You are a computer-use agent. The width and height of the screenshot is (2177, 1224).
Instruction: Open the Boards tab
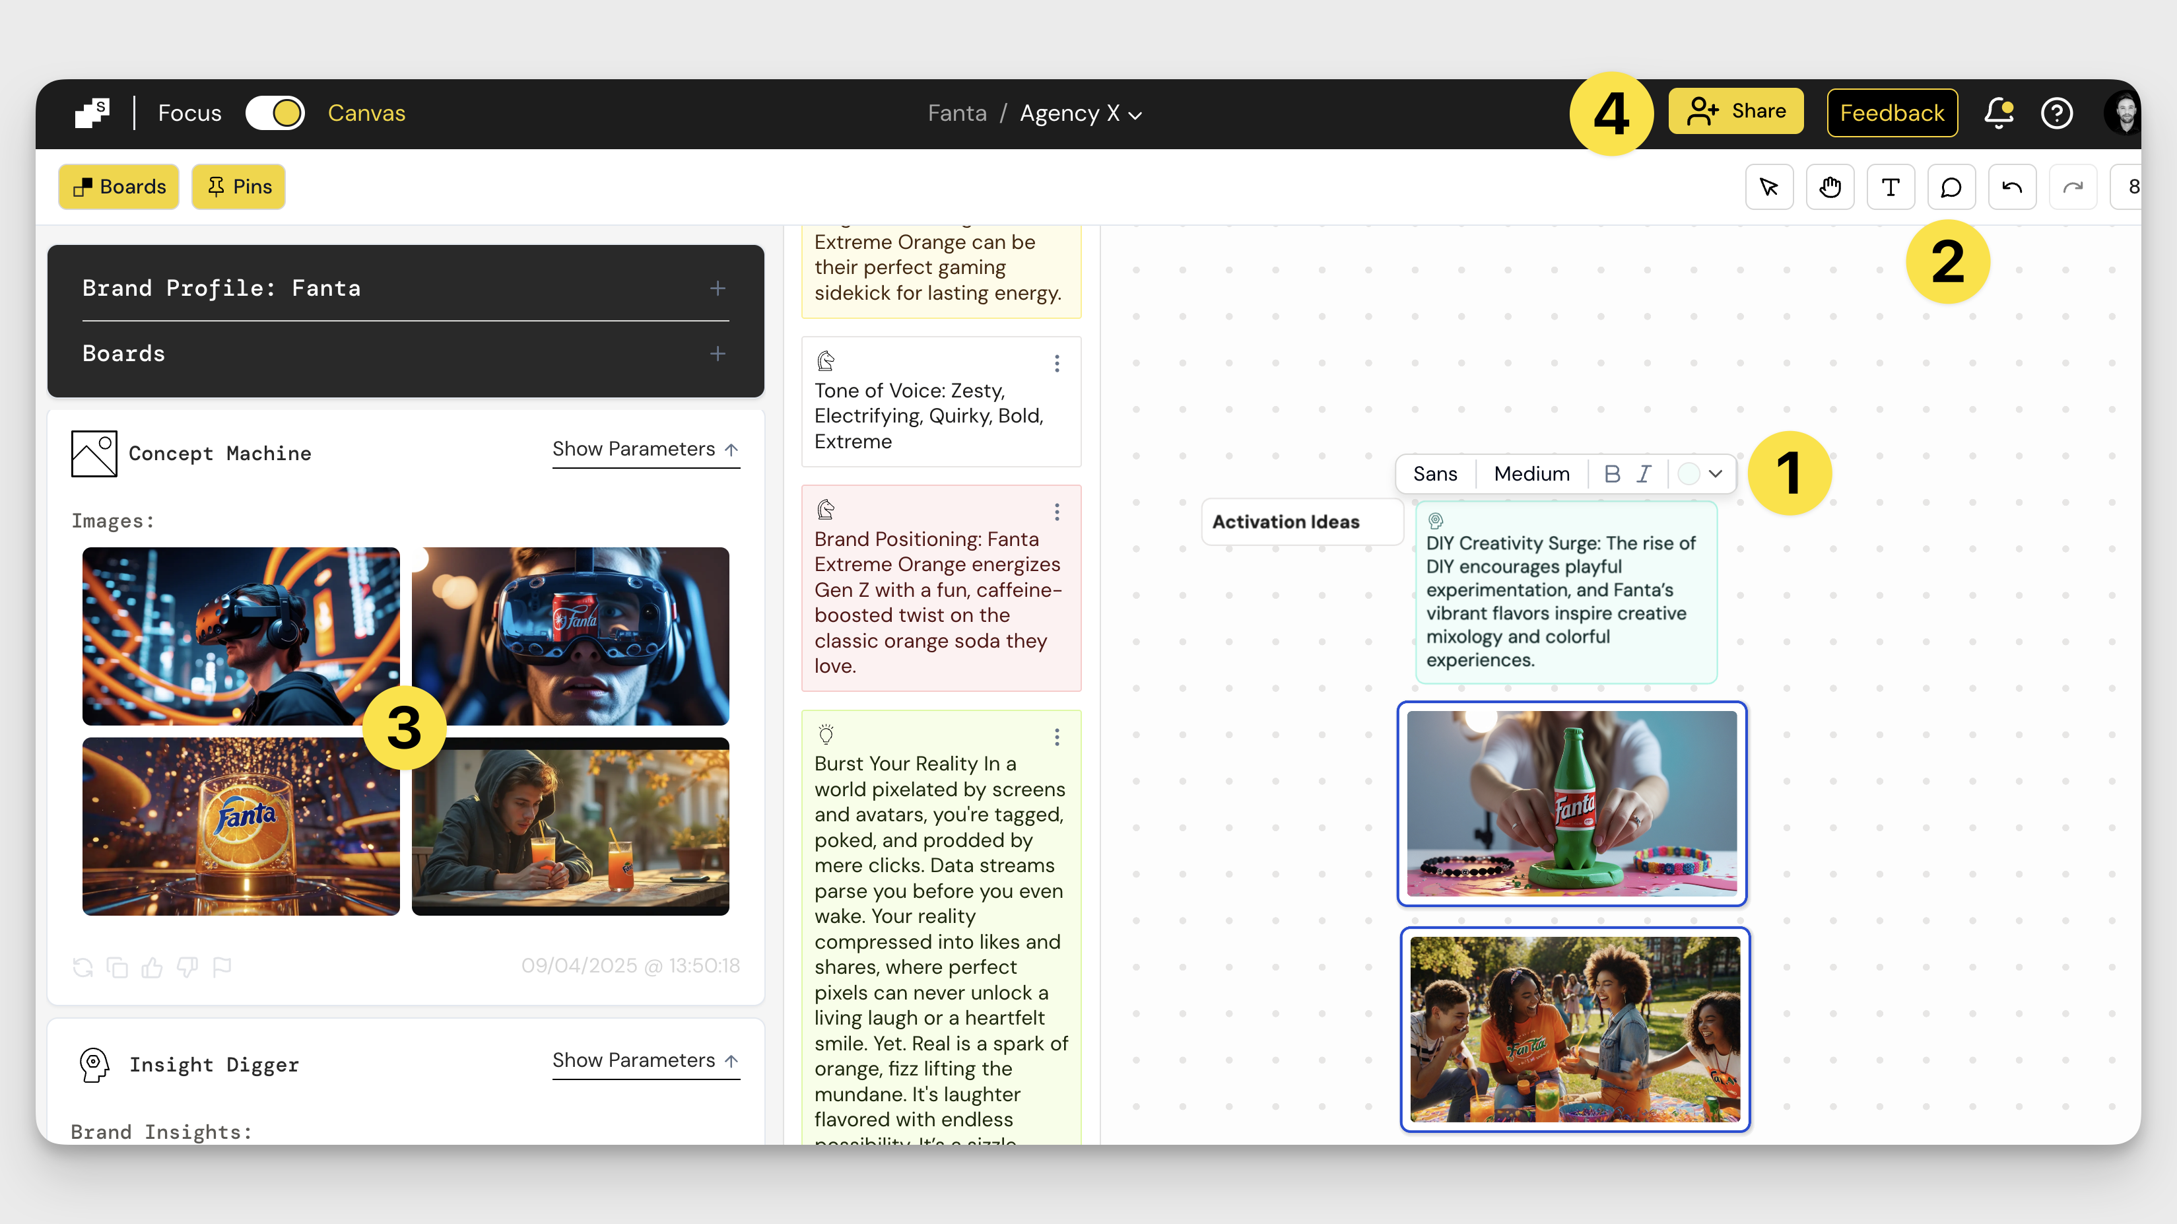(118, 187)
